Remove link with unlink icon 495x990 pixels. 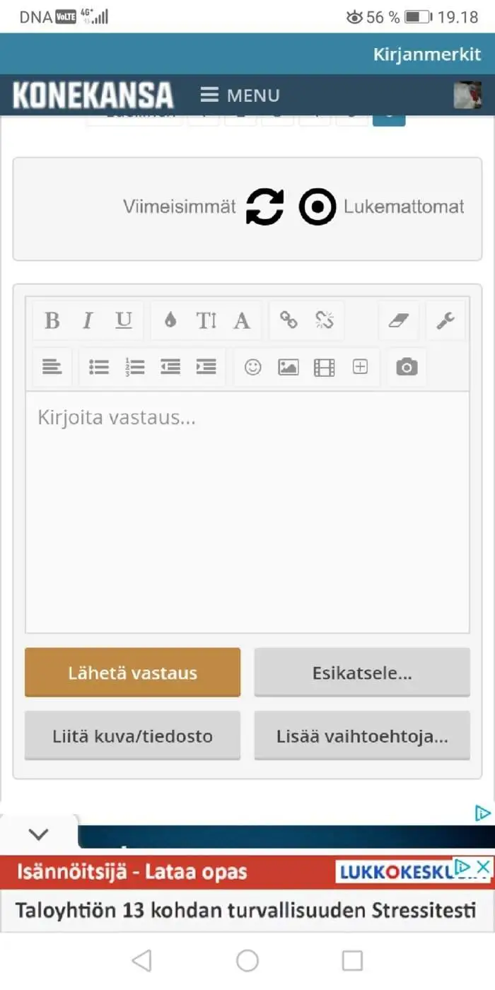pyautogui.click(x=325, y=321)
